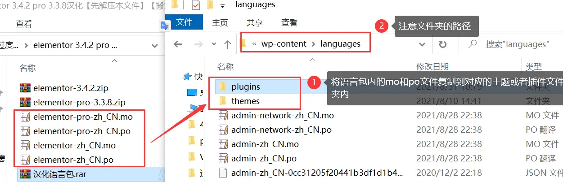Switch to the 主页 ribbon tab

tap(220, 22)
